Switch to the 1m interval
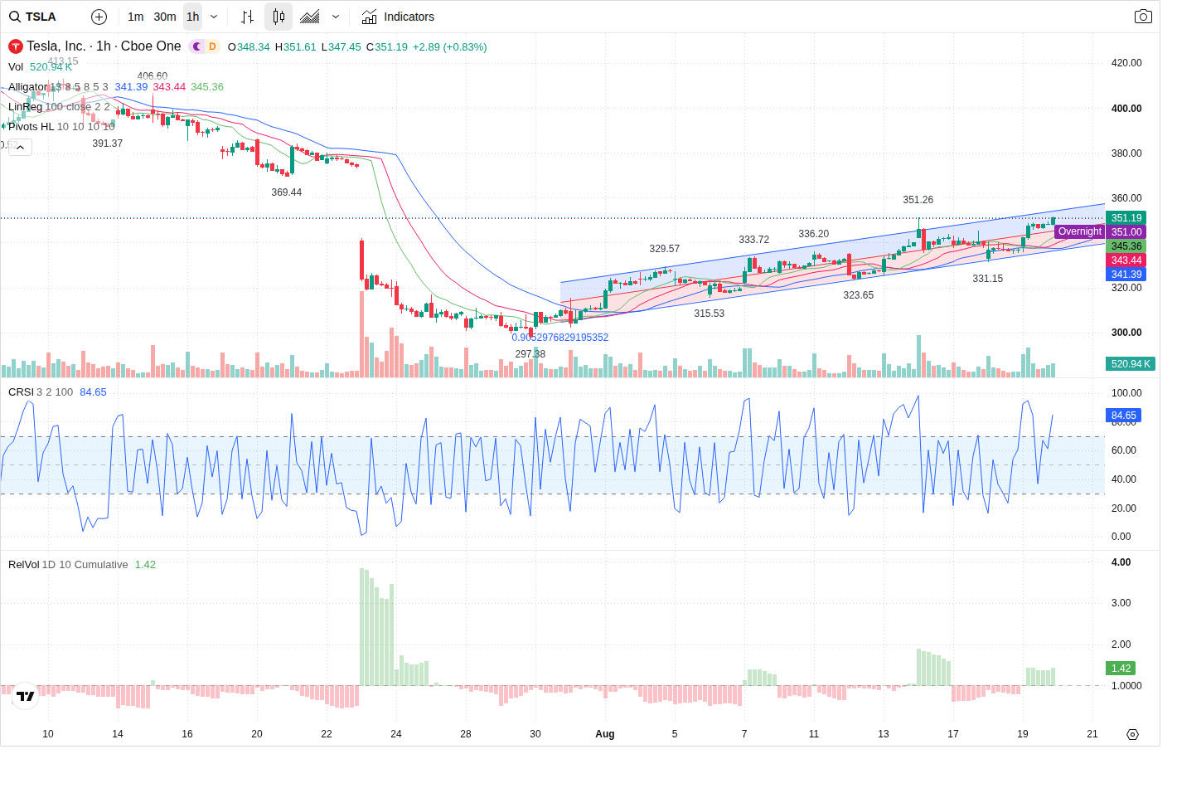This screenshot has width=1177, height=788. pyautogui.click(x=136, y=17)
